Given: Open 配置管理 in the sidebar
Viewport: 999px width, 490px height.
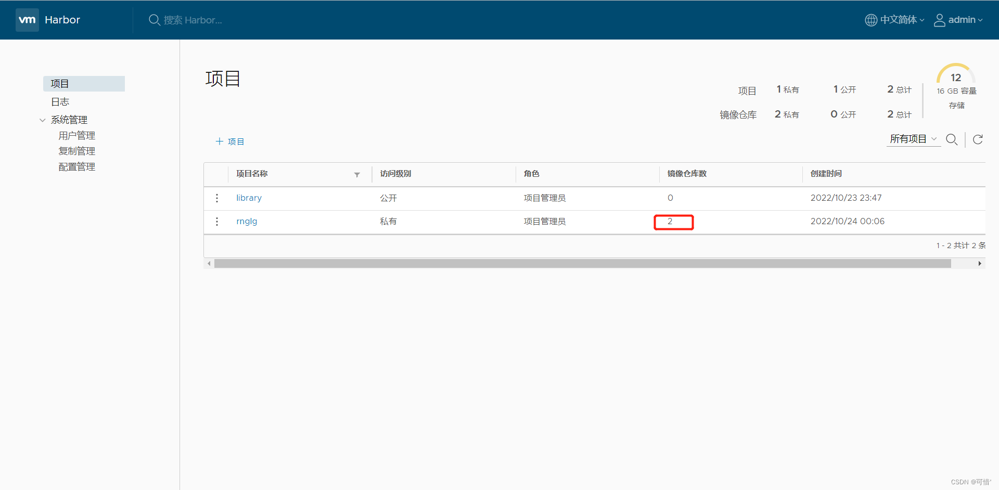Looking at the screenshot, I should pyautogui.click(x=77, y=167).
